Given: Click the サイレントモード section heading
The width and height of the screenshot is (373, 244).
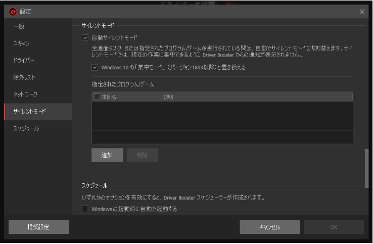Looking at the screenshot, I should [x=98, y=25].
